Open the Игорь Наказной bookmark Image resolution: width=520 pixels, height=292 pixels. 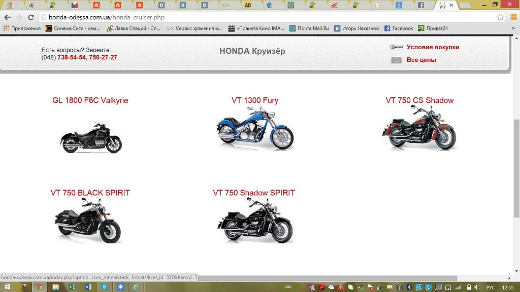tap(356, 28)
